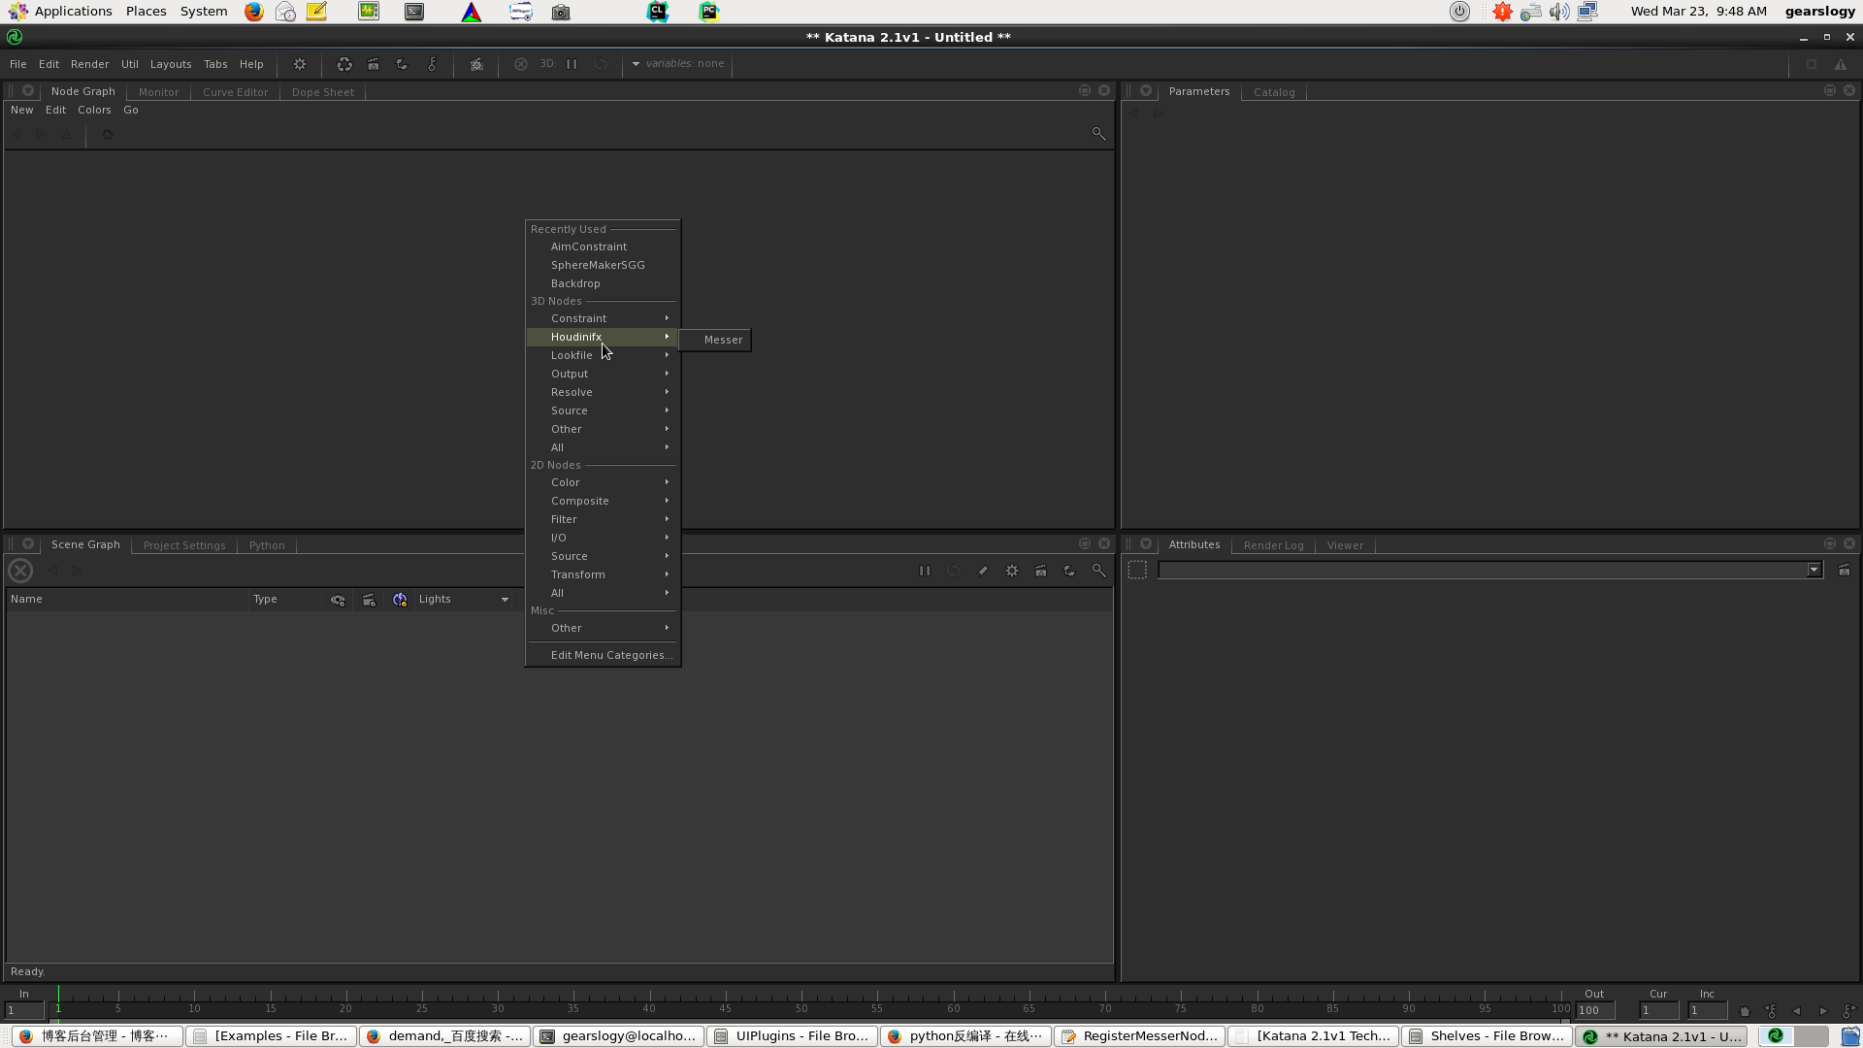The image size is (1863, 1048).
Task: Click the search magnifier in the Scene Graph toolbar
Action: [x=1098, y=571]
